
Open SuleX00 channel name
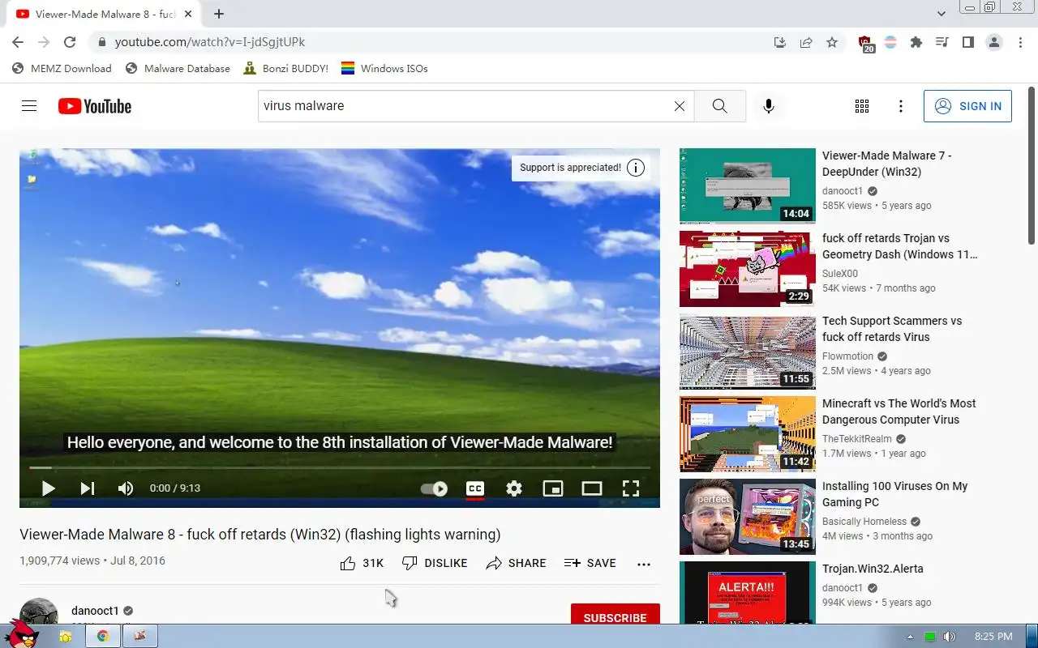click(x=840, y=274)
